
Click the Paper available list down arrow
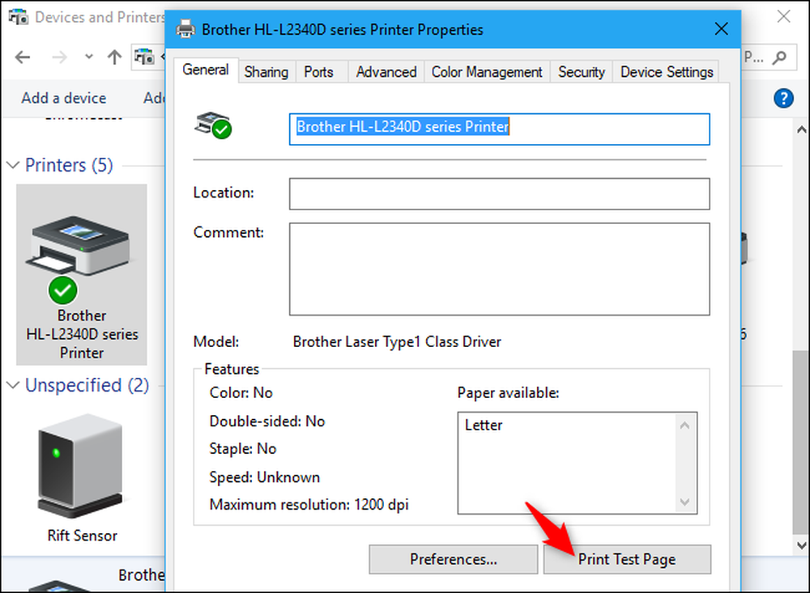click(x=685, y=502)
